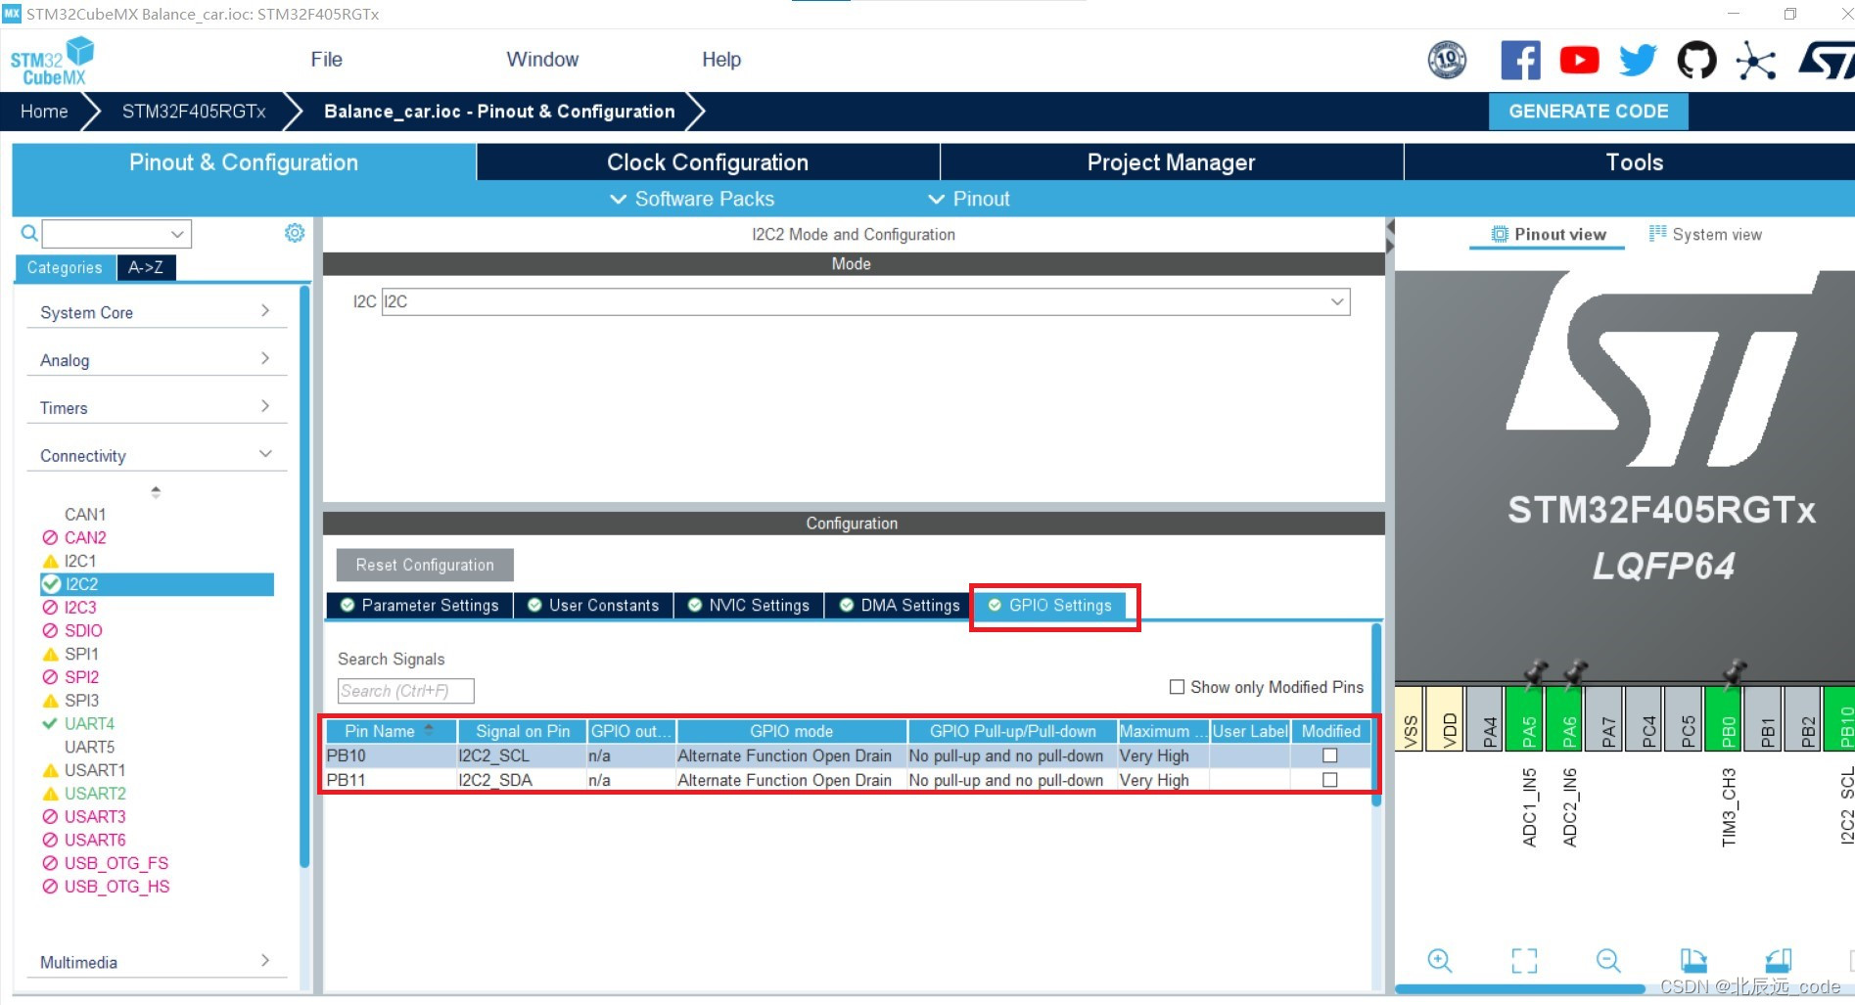Click the search magnifier icon
The width and height of the screenshot is (1855, 1005).
[29, 233]
